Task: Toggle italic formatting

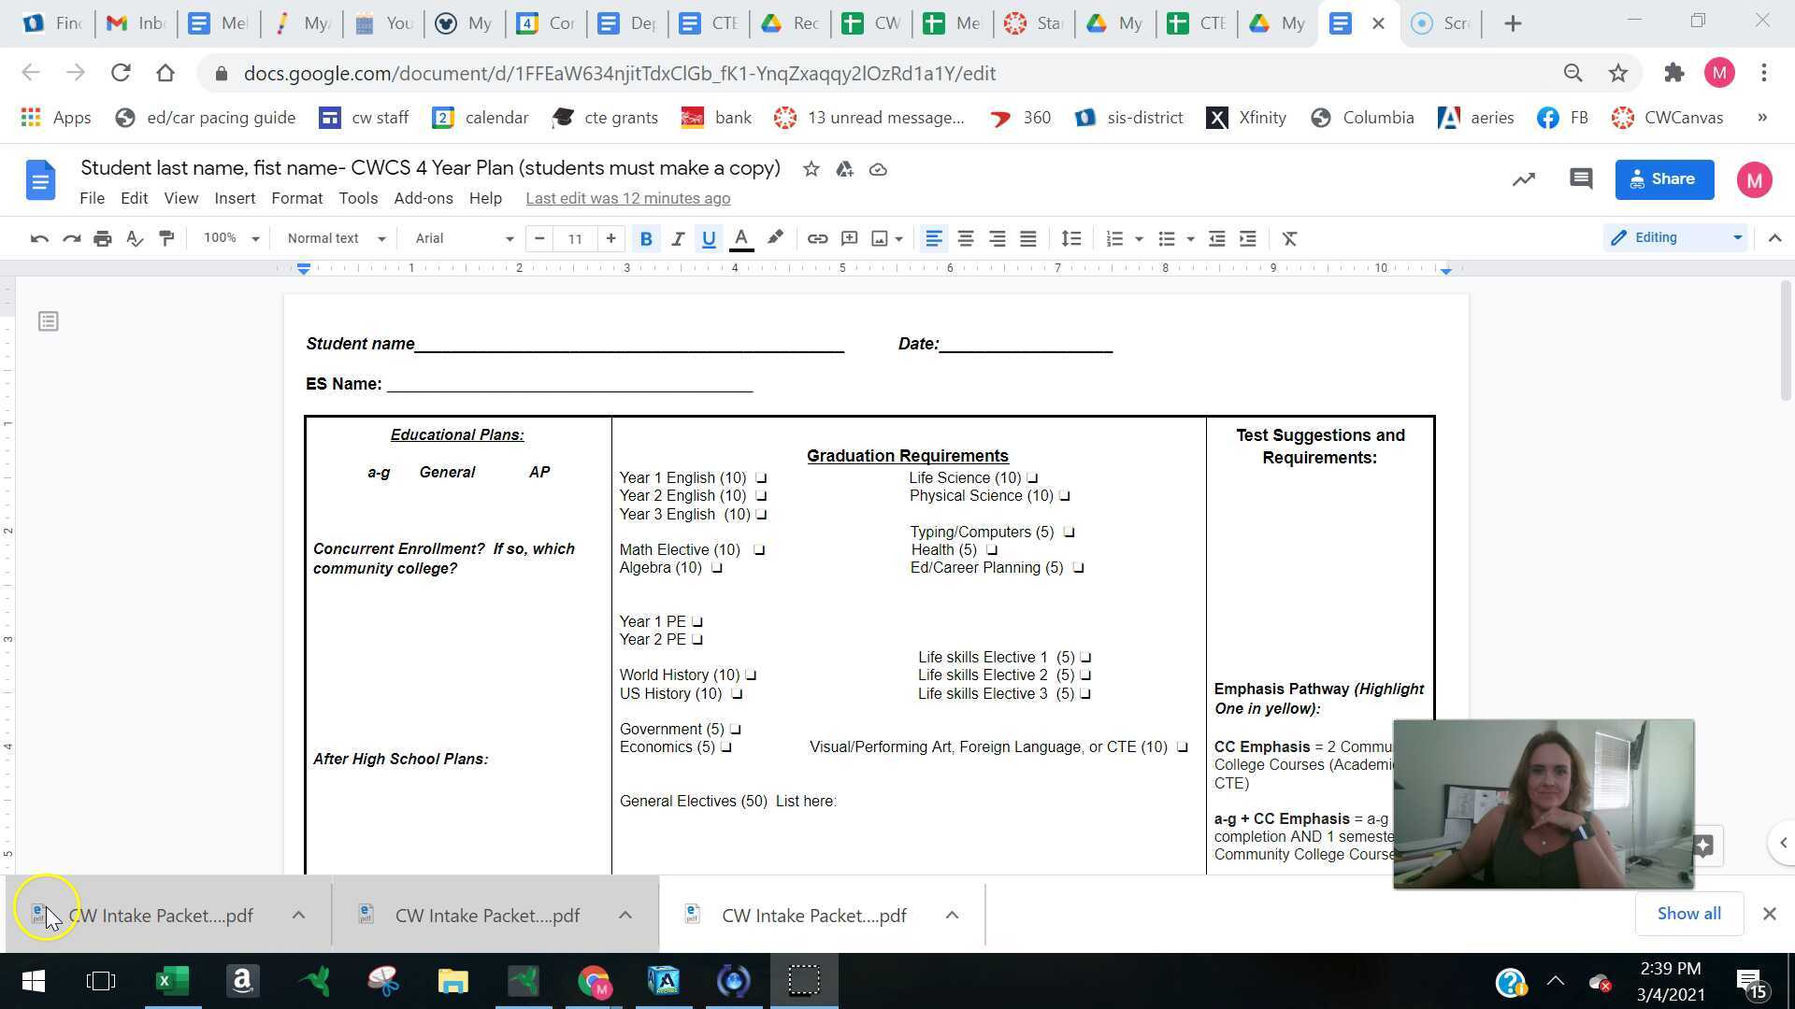Action: pyautogui.click(x=678, y=239)
